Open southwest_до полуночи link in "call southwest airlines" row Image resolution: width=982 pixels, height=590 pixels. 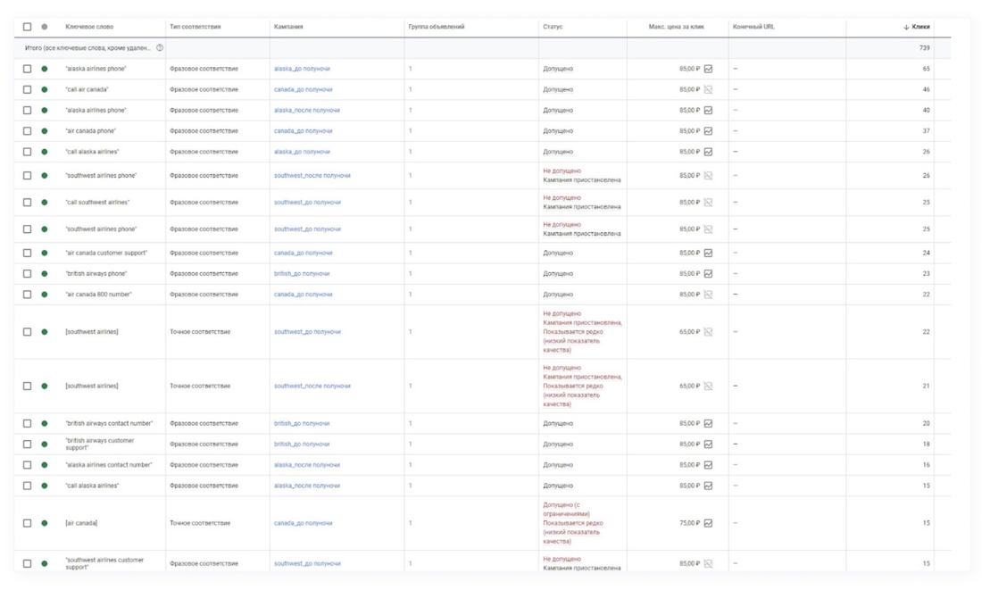307,203
